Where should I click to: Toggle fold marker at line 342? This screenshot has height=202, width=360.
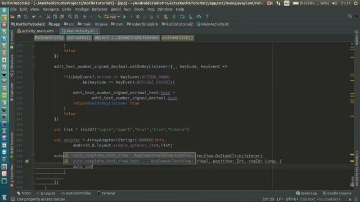click(x=33, y=119)
